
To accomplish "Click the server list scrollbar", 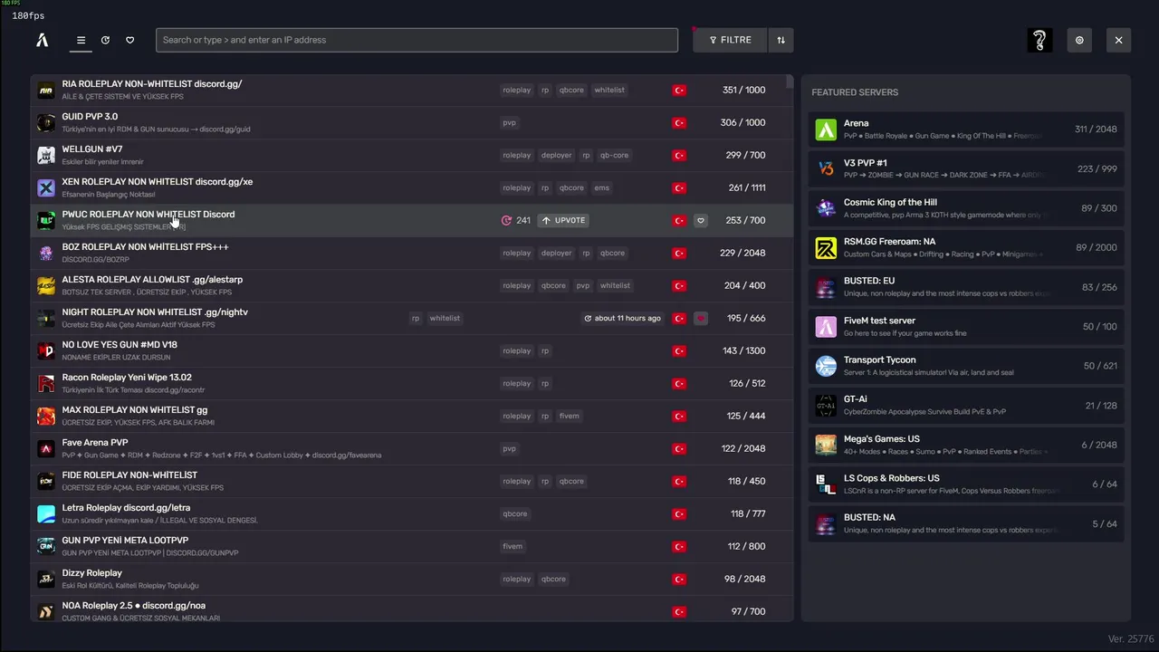I will 790,81.
